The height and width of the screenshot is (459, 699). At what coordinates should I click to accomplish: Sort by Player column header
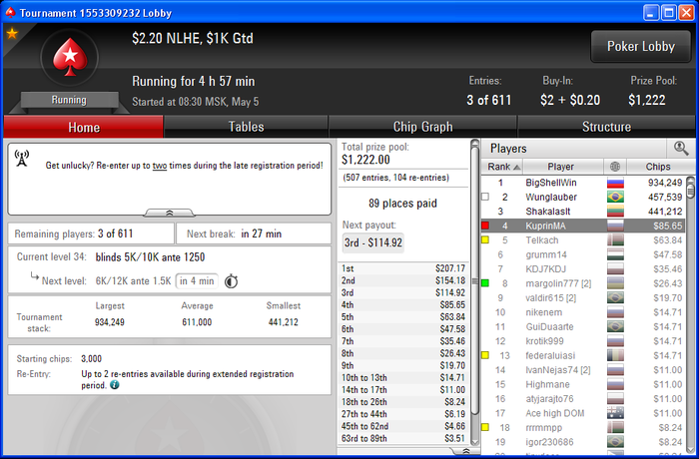click(562, 167)
